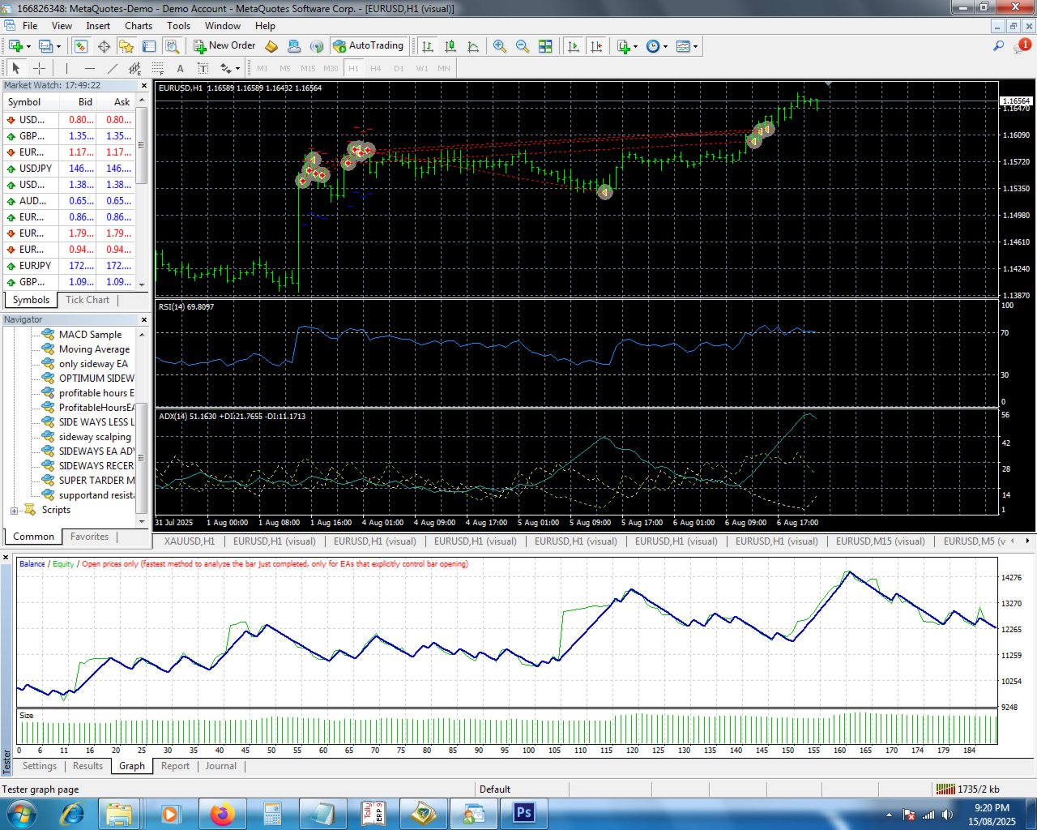Zoom in on the chart
Image resolution: width=1037 pixels, height=830 pixels.
point(500,46)
